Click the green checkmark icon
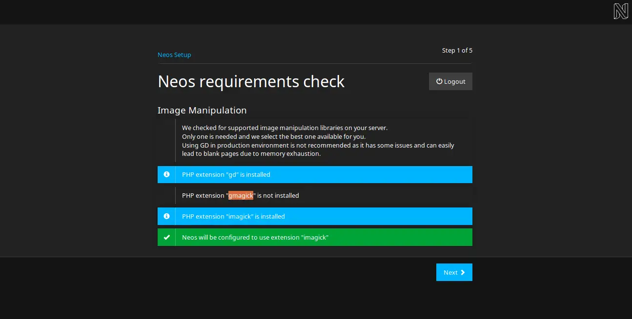The height and width of the screenshot is (319, 632). pyautogui.click(x=166, y=237)
